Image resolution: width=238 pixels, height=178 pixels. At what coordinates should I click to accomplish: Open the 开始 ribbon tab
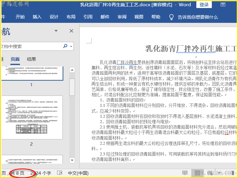(20, 17)
